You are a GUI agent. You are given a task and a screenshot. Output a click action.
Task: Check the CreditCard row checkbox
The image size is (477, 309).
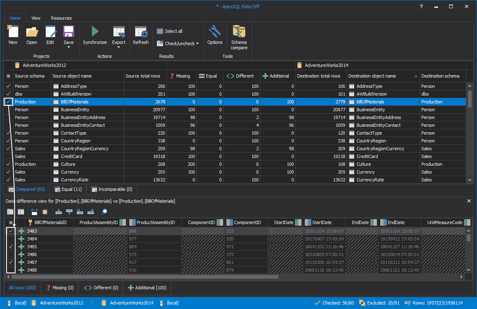pyautogui.click(x=8, y=156)
